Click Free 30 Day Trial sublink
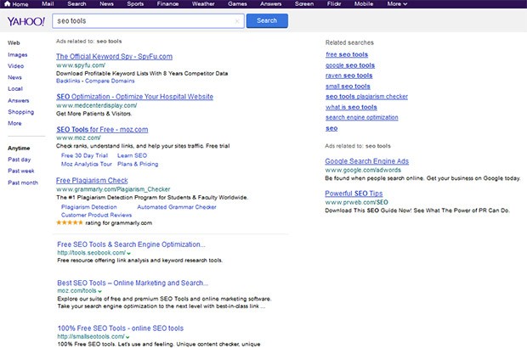527x348 pixels. [84, 155]
